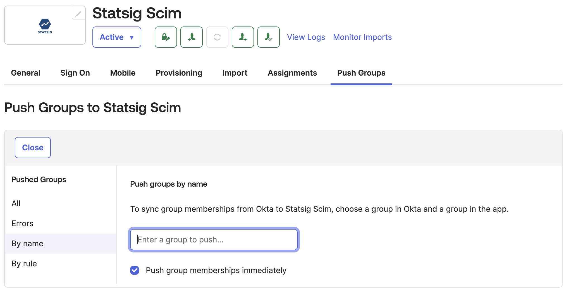Click the Statsig logo thumbnail

[x=45, y=26]
